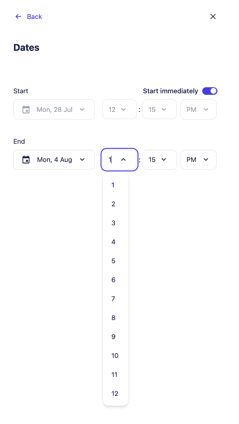Choose hour 5 in the dropdown
Screen dimensions: 239x424
pyautogui.click(x=113, y=261)
